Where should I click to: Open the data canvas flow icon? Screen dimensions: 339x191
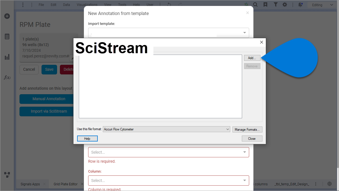point(7,175)
